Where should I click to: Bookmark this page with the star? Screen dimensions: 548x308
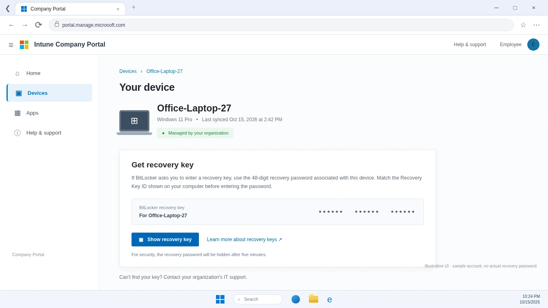[x=523, y=25]
